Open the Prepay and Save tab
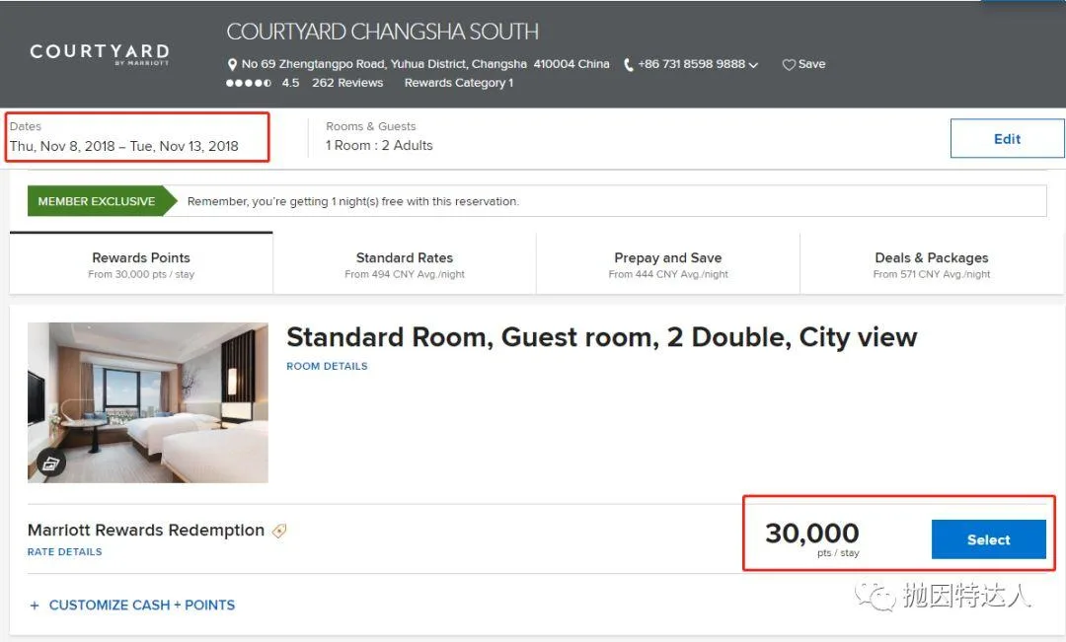 668,264
